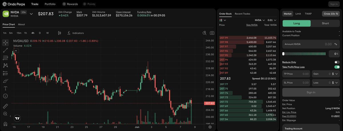Switch to the About tab
Screen dimensions: 343x131
tap(21, 25)
